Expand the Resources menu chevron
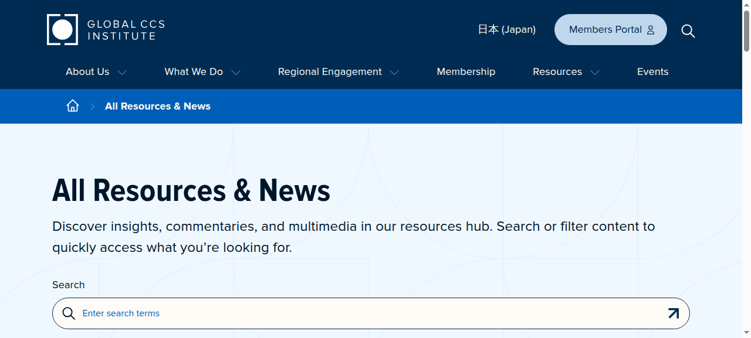The width and height of the screenshot is (751, 338). (x=595, y=73)
